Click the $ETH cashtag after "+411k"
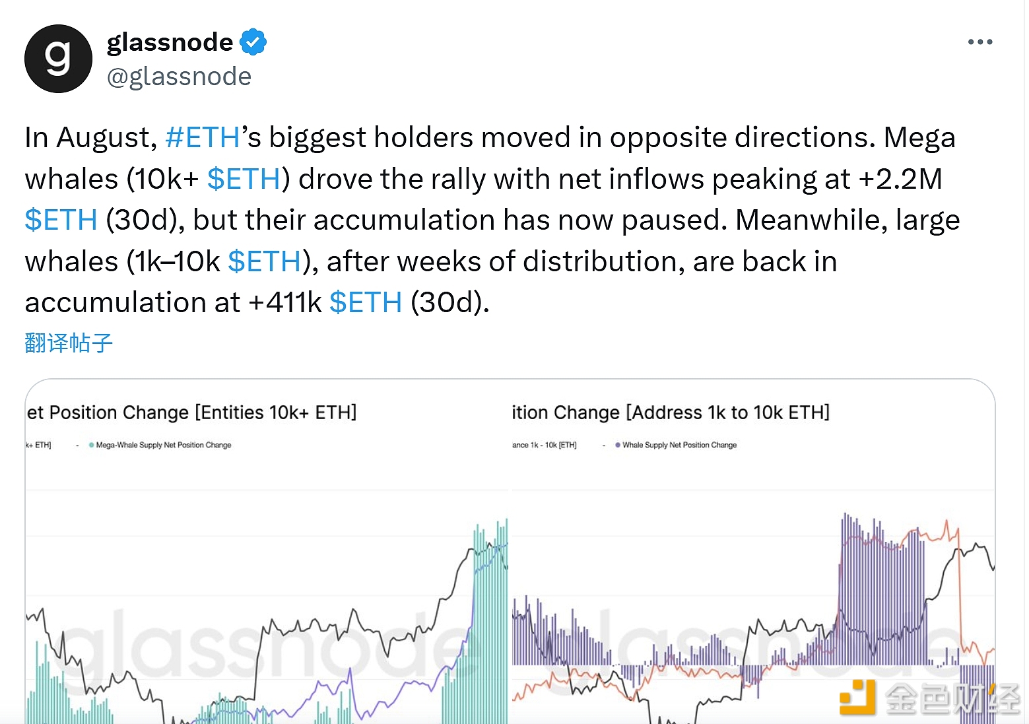This screenshot has height=724, width=1029. (x=365, y=303)
